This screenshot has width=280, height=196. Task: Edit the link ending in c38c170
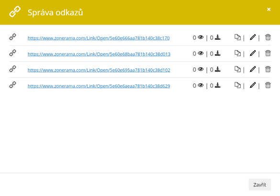point(253,37)
